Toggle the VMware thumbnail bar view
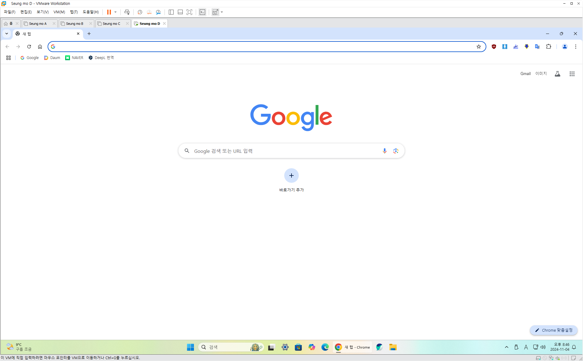 tap(180, 12)
